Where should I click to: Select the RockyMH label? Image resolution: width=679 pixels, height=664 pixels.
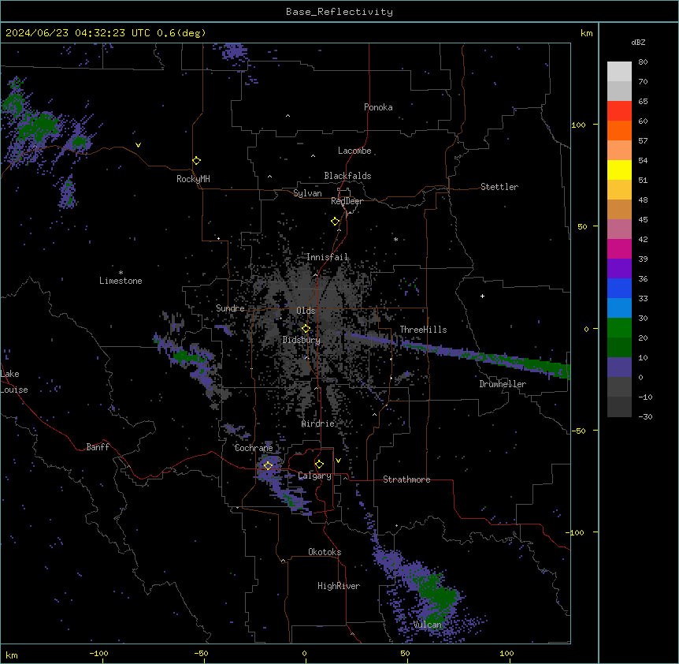(193, 179)
